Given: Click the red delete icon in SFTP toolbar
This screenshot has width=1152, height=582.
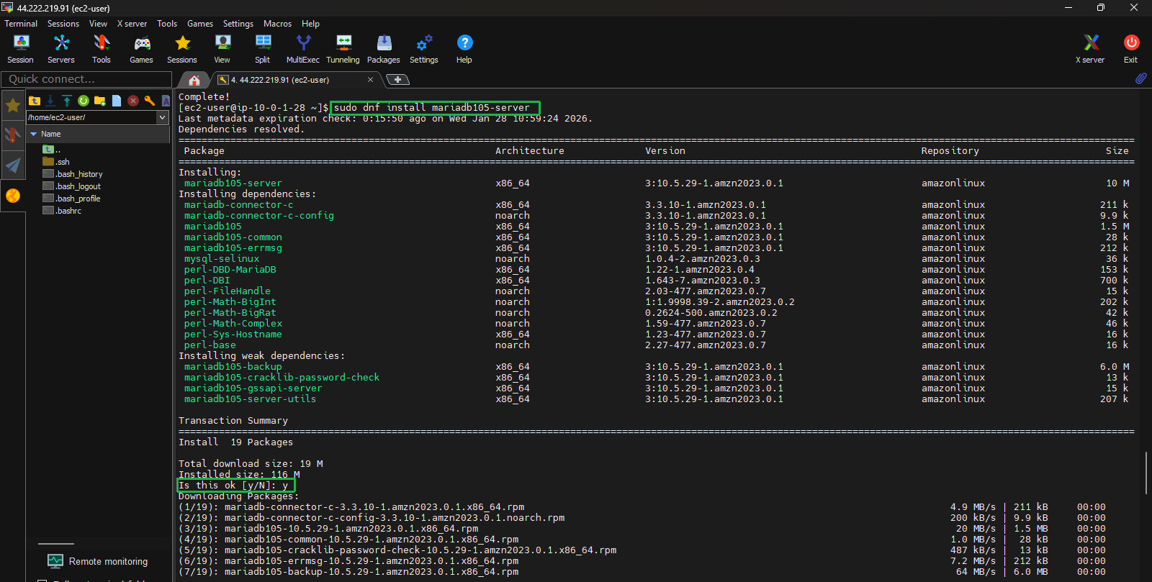Looking at the screenshot, I should pyautogui.click(x=133, y=101).
